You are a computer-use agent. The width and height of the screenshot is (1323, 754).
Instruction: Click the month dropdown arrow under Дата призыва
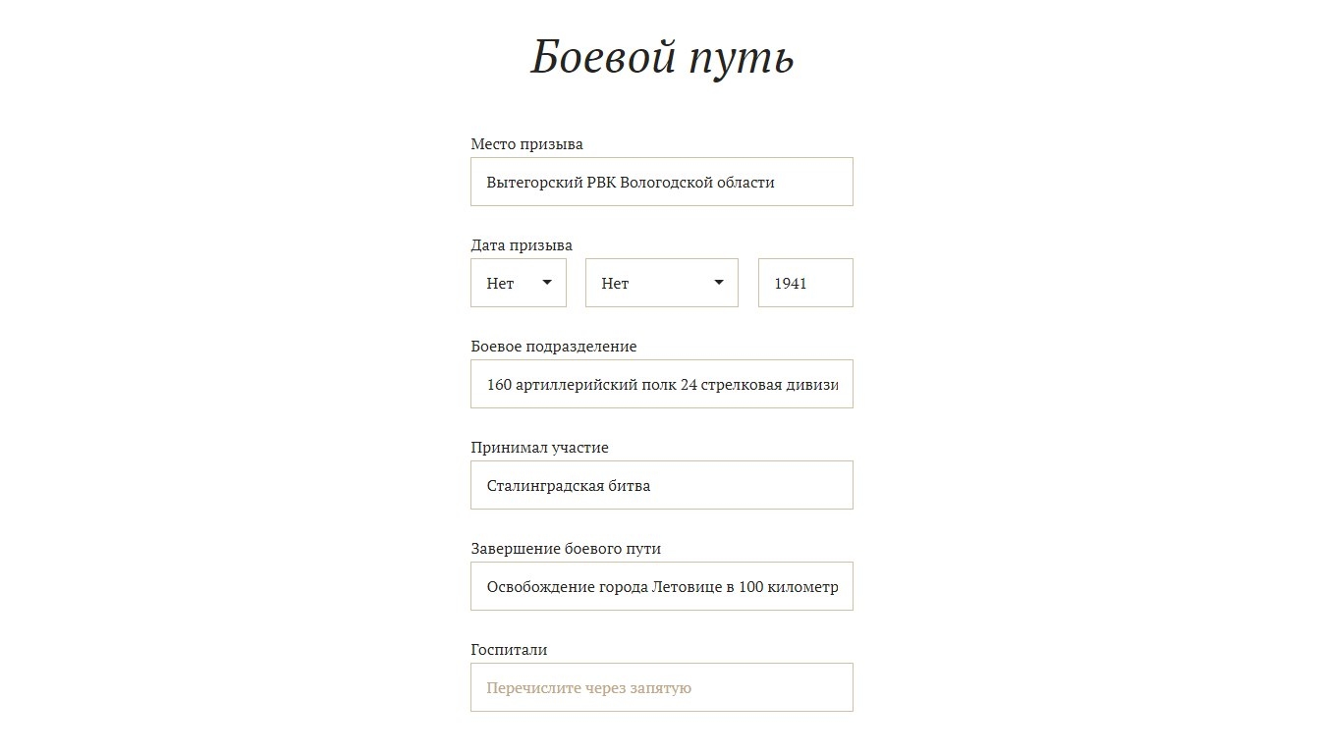tap(719, 283)
